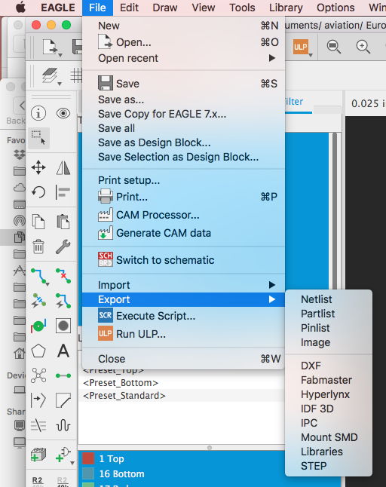Export as DXF
This screenshot has height=487, width=386.
point(329,366)
